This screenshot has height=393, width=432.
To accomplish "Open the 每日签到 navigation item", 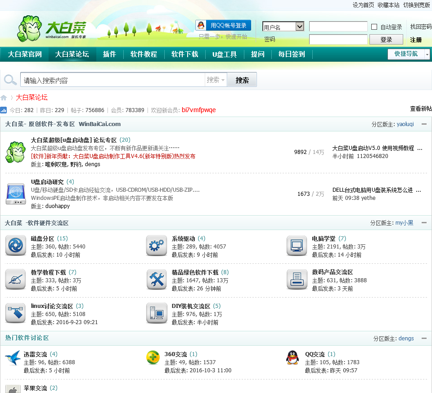I will point(292,54).
